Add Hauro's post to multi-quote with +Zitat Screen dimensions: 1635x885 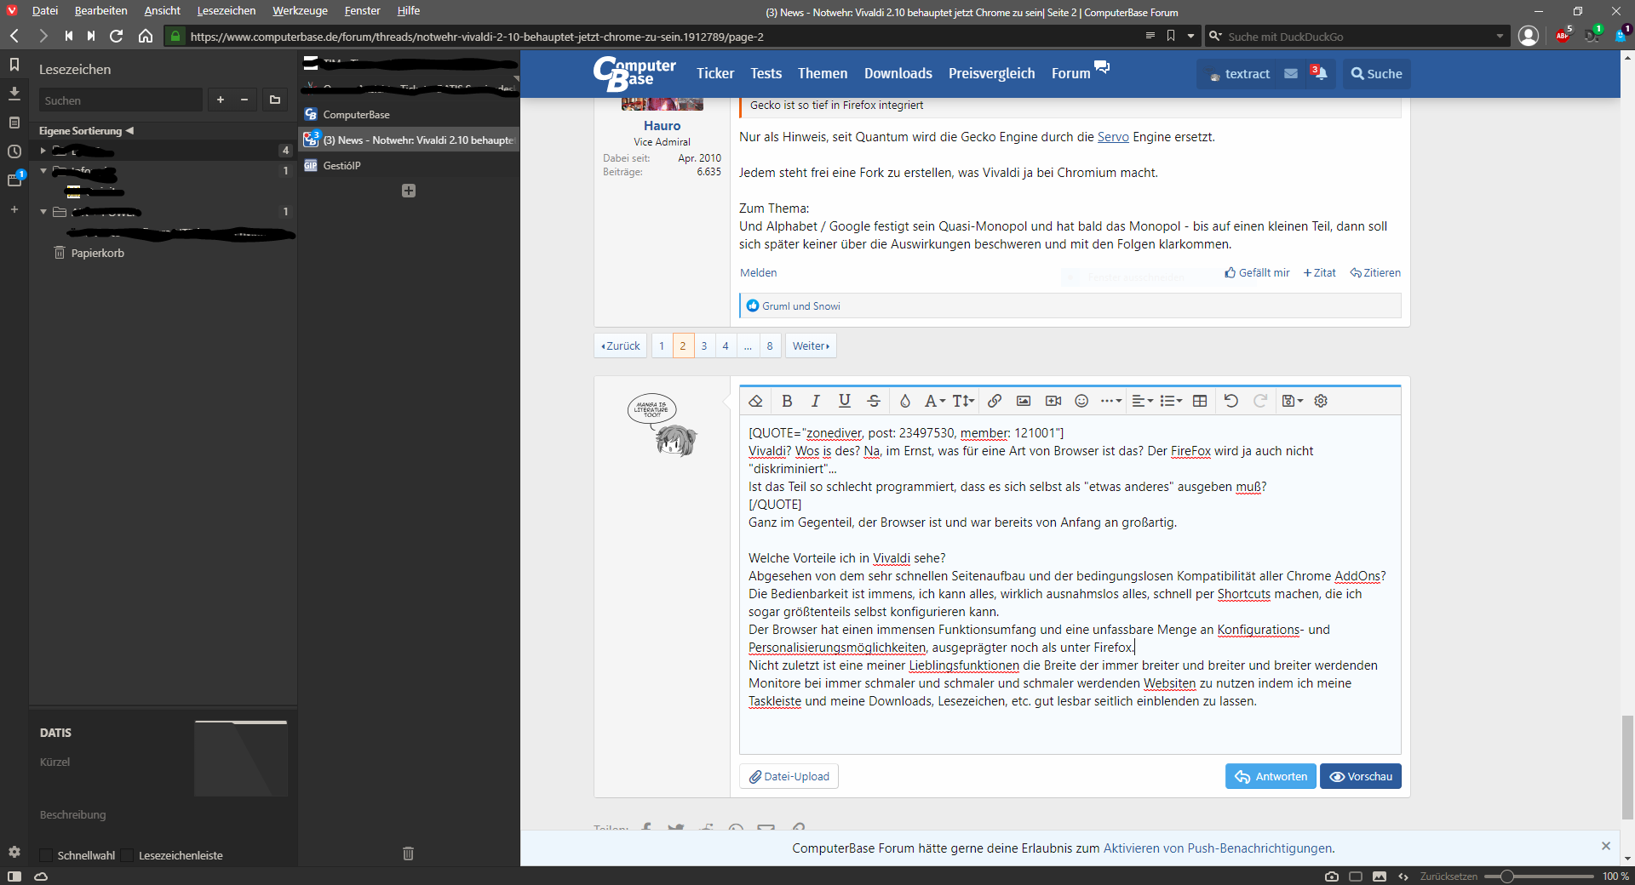coord(1320,273)
